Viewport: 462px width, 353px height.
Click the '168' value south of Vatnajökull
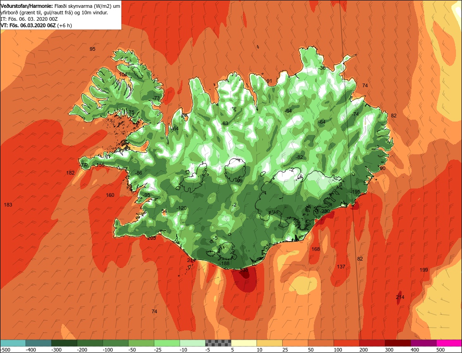(316, 250)
